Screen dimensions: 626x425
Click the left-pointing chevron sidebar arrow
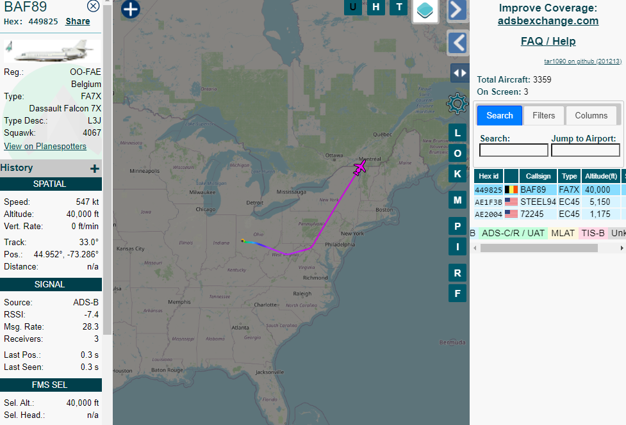(x=457, y=43)
